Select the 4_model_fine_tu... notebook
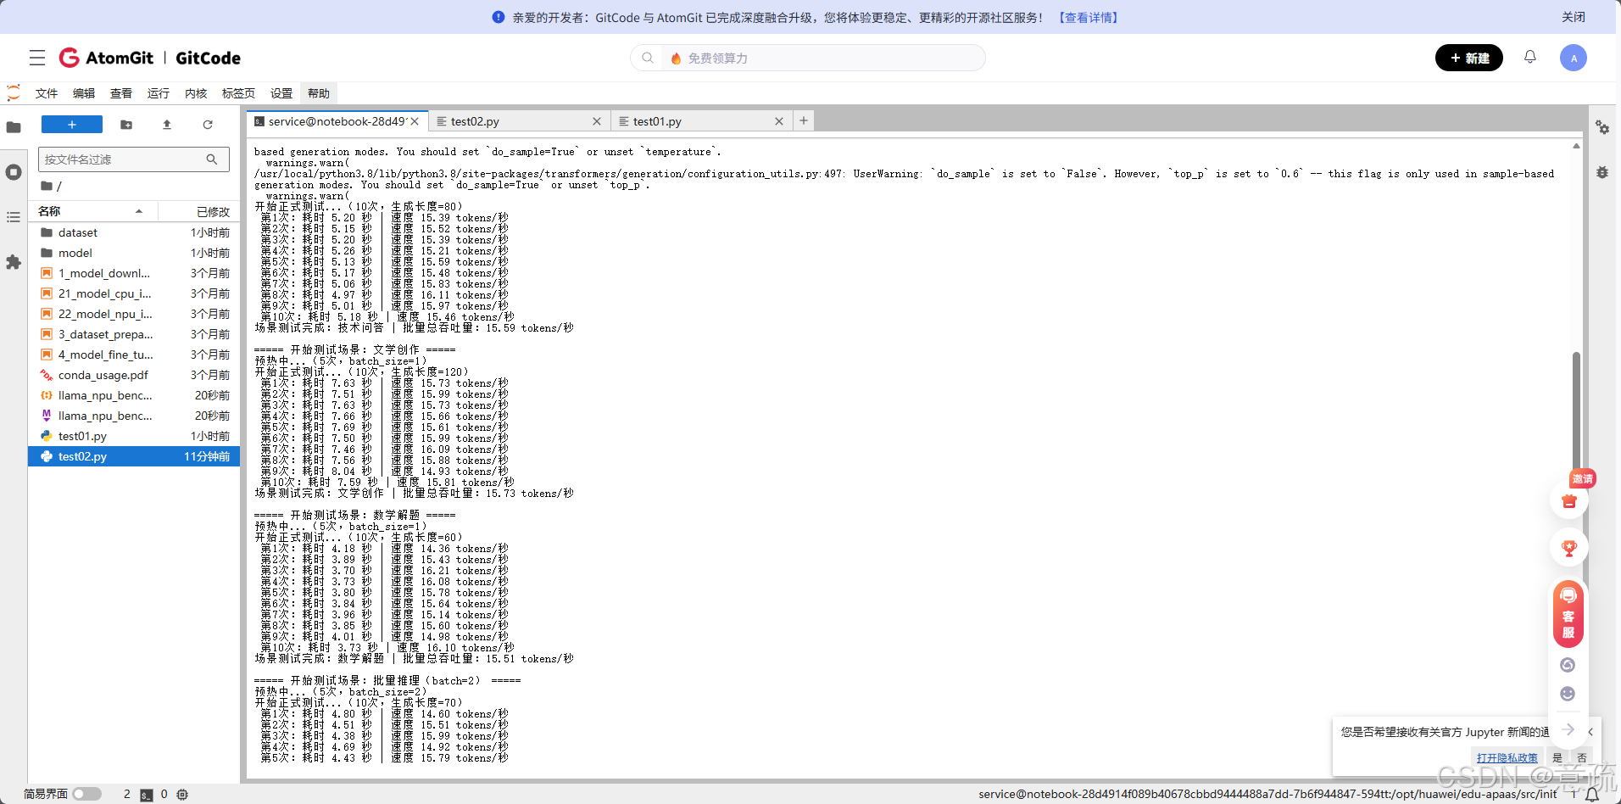1621x804 pixels. [x=135, y=355]
